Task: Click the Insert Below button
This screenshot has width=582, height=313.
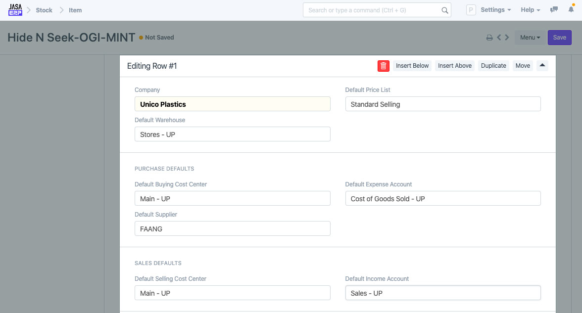Action: 412,66
